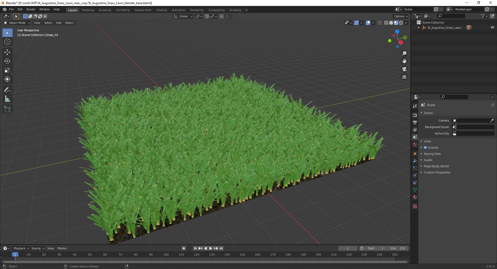497x269 pixels.
Task: Open Global transform orientation dropdown
Action: click(183, 16)
